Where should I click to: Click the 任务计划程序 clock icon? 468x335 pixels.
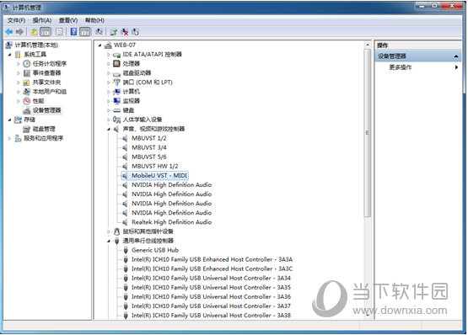[x=27, y=63]
